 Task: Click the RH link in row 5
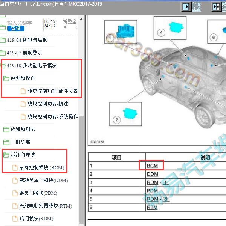(x=166, y=199)
